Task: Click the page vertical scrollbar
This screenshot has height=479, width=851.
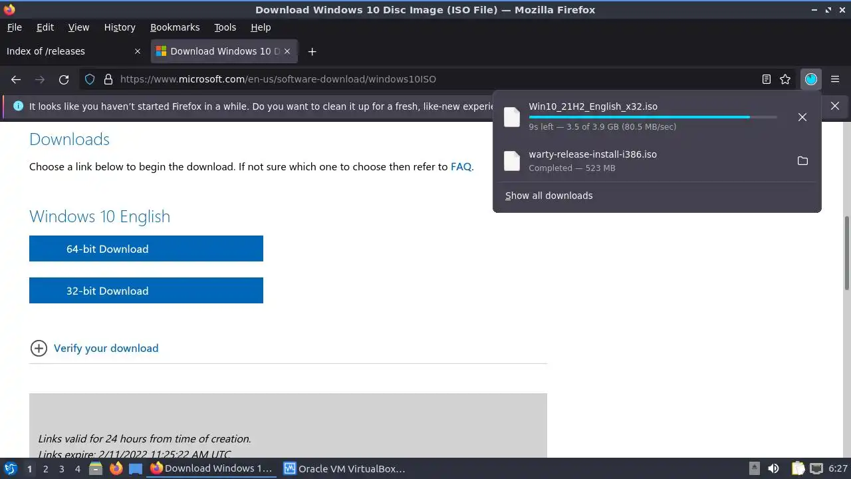Action: coord(847,253)
